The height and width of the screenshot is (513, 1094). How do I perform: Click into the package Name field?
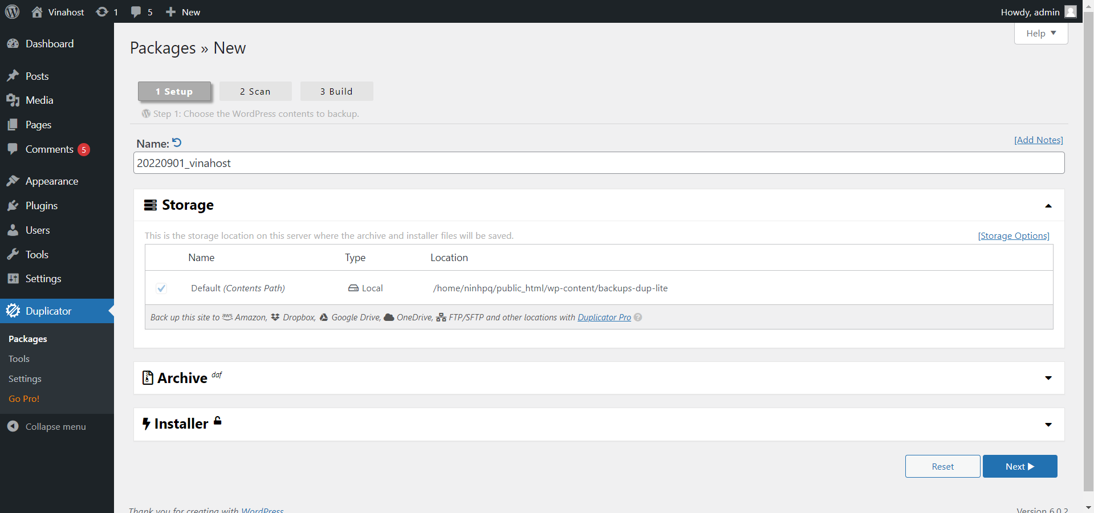[599, 163]
